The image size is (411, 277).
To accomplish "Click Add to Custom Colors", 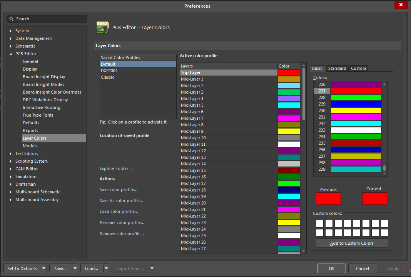I will click(x=352, y=243).
